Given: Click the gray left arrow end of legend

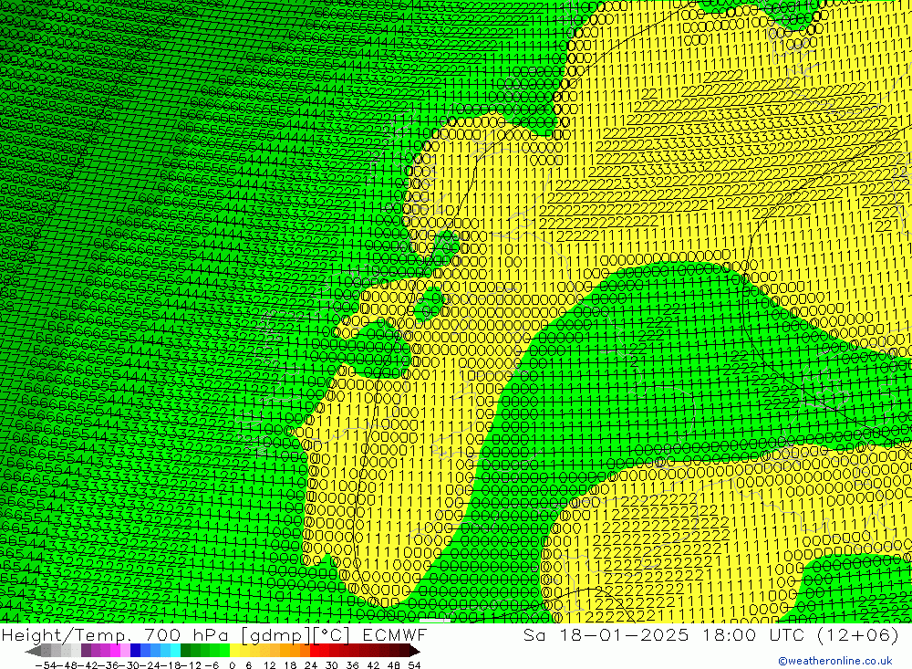Looking at the screenshot, I should pos(33,652).
